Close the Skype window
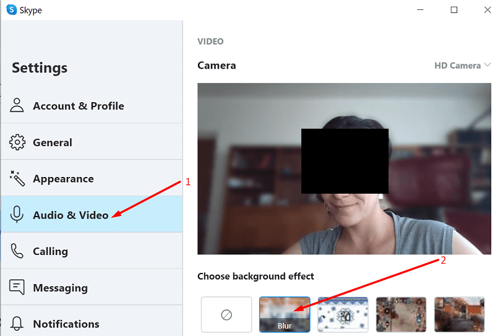This screenshot has width=495, height=336. 488,10
